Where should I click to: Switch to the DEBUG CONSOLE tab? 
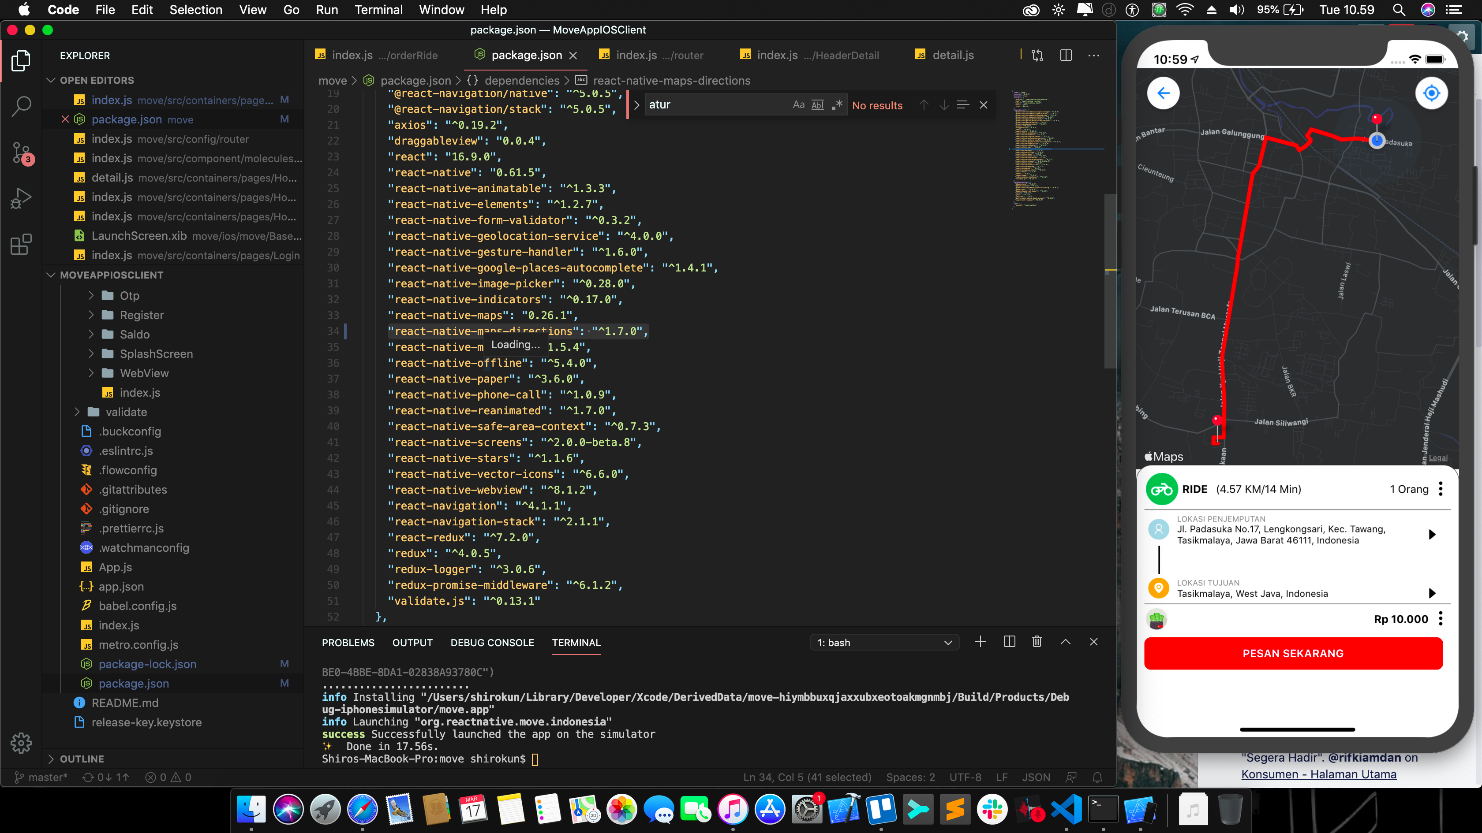point(492,643)
